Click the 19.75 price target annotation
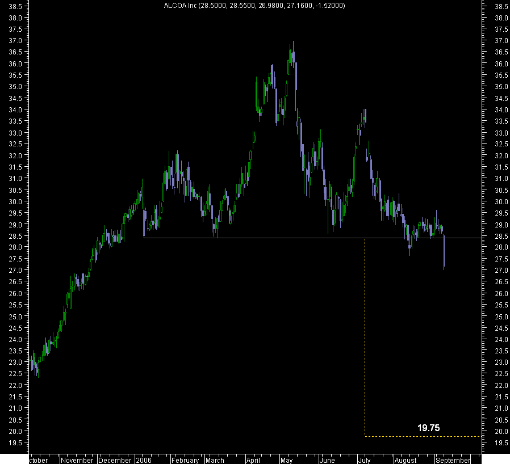The height and width of the screenshot is (464, 510). tap(428, 428)
